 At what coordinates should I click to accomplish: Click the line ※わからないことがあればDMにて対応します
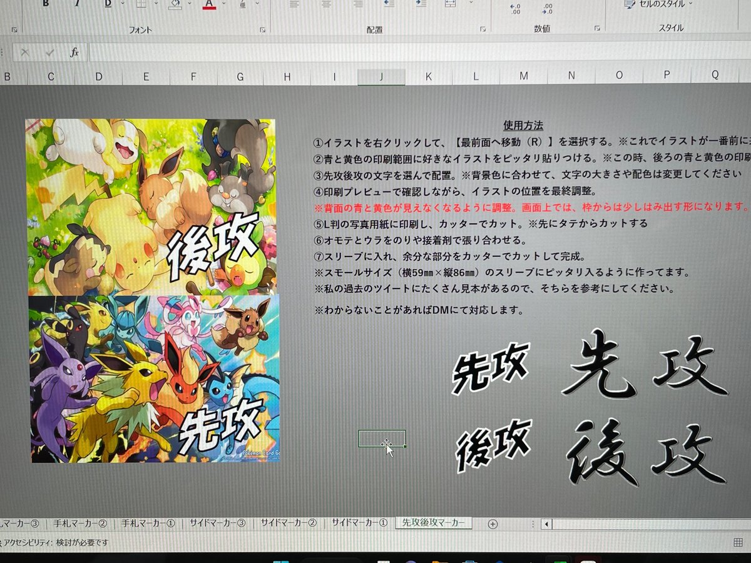point(419,310)
